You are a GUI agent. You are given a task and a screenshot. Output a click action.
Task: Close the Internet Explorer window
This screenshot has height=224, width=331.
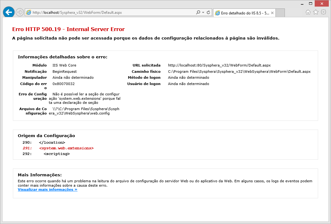[322, 3]
